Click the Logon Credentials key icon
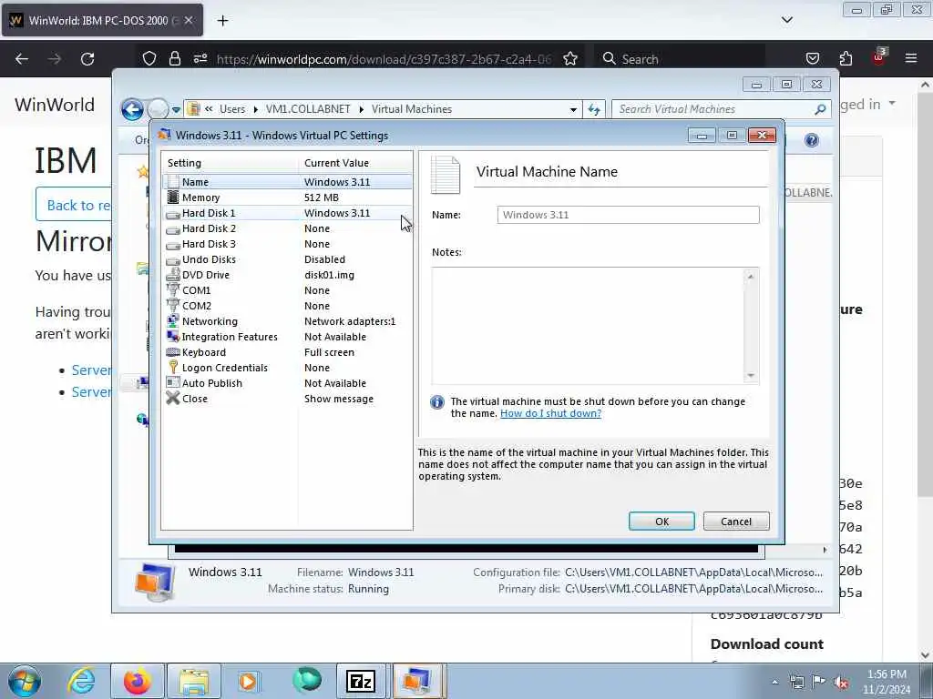Screen dimensions: 933x699 [x=172, y=368]
